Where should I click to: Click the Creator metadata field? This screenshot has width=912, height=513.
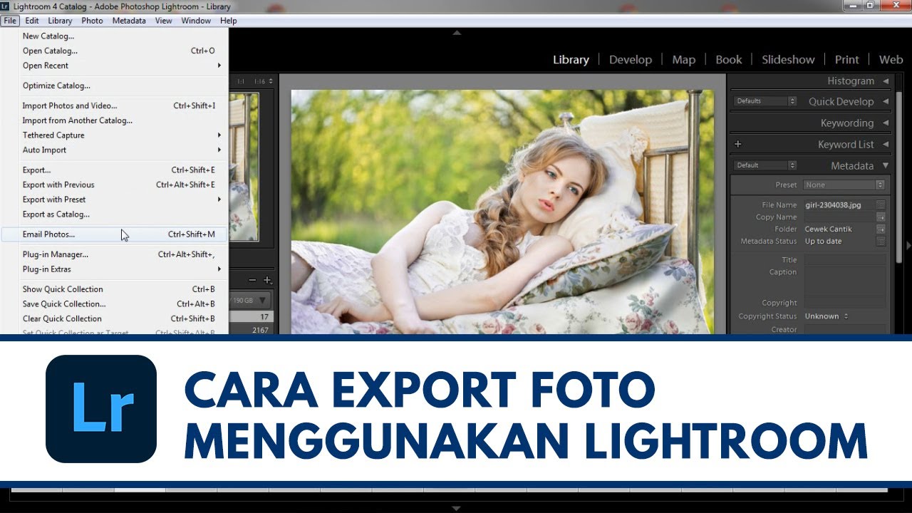[844, 330]
